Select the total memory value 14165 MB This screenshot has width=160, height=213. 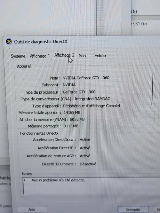coord(72,113)
